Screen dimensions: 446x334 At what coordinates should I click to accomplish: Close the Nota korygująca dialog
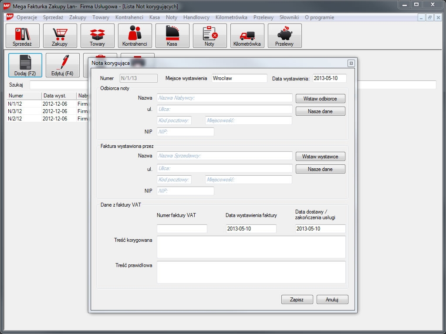pos(351,63)
